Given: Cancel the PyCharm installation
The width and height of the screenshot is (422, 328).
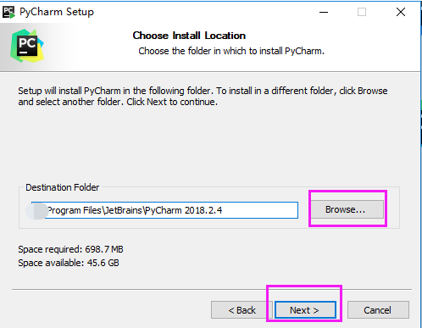Looking at the screenshot, I should 378,310.
